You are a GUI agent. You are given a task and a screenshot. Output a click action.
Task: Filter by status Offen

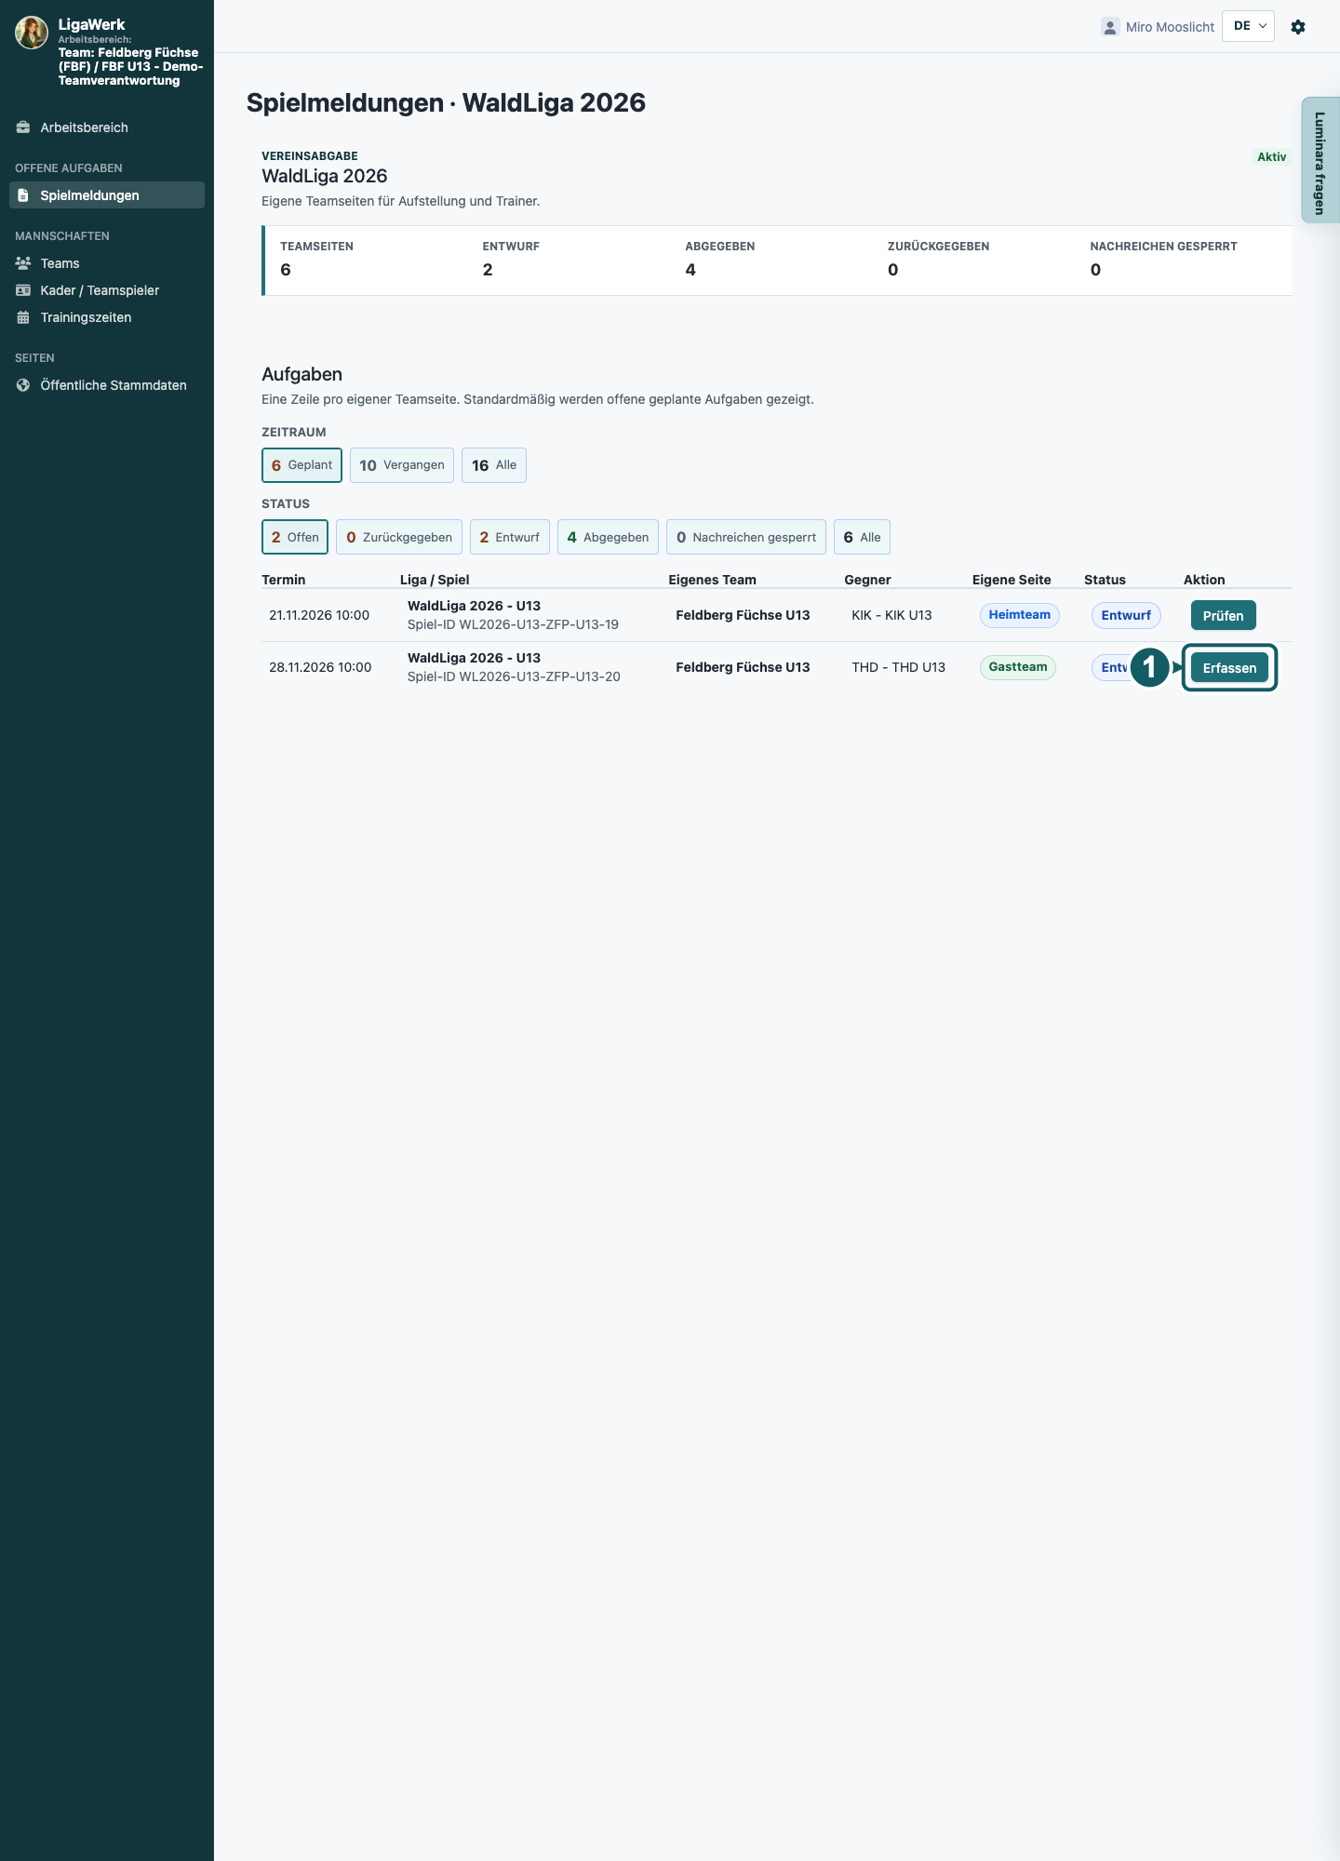coord(295,537)
